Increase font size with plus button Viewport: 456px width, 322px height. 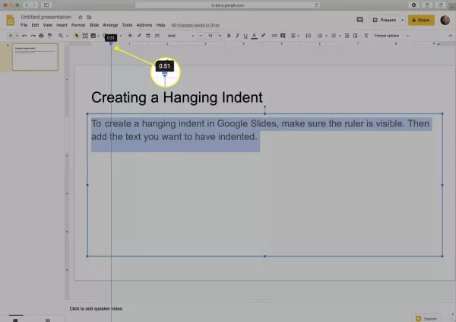tap(220, 36)
